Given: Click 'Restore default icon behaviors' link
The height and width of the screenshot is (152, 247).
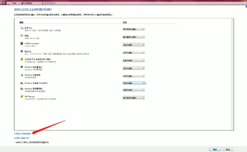Looking at the screenshot, I should (x=21, y=138).
